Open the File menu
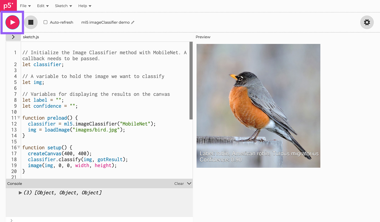This screenshot has height=222, width=380. click(x=23, y=6)
